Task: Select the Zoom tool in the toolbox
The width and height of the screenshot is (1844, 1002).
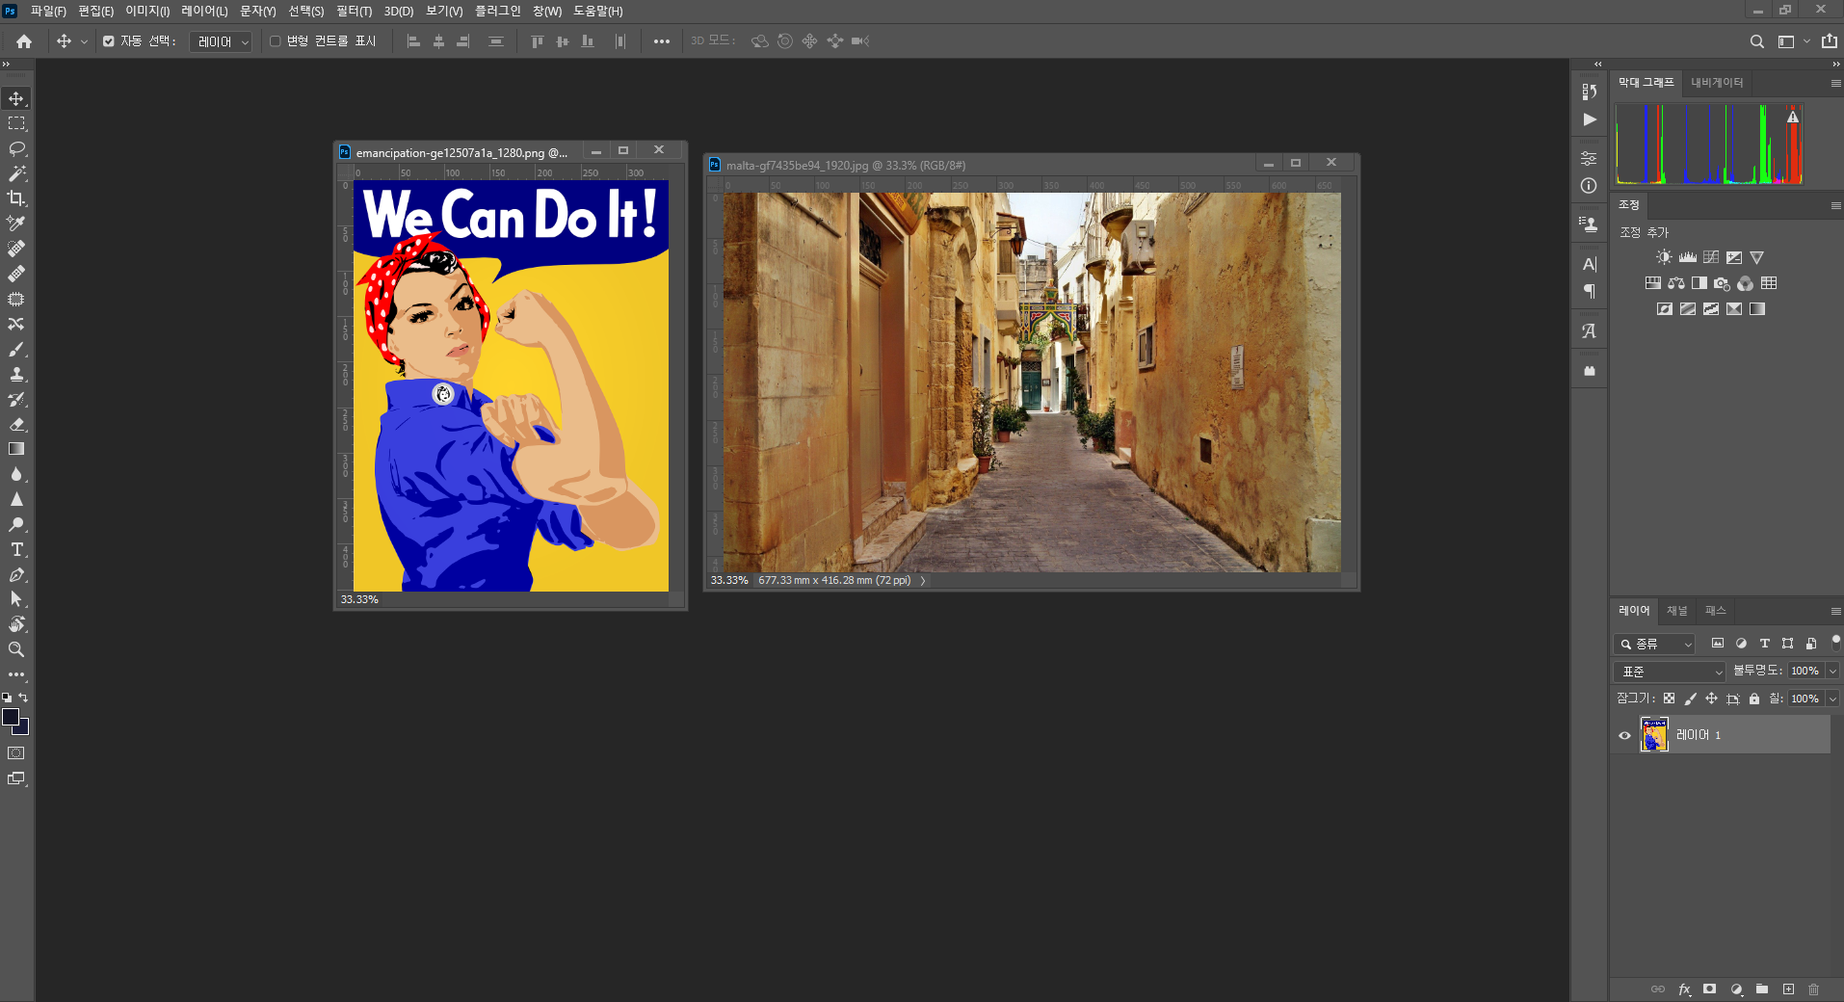Action: pos(16,649)
